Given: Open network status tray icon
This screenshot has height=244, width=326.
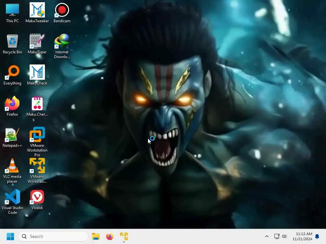Looking at the screenshot, I should (x=277, y=236).
